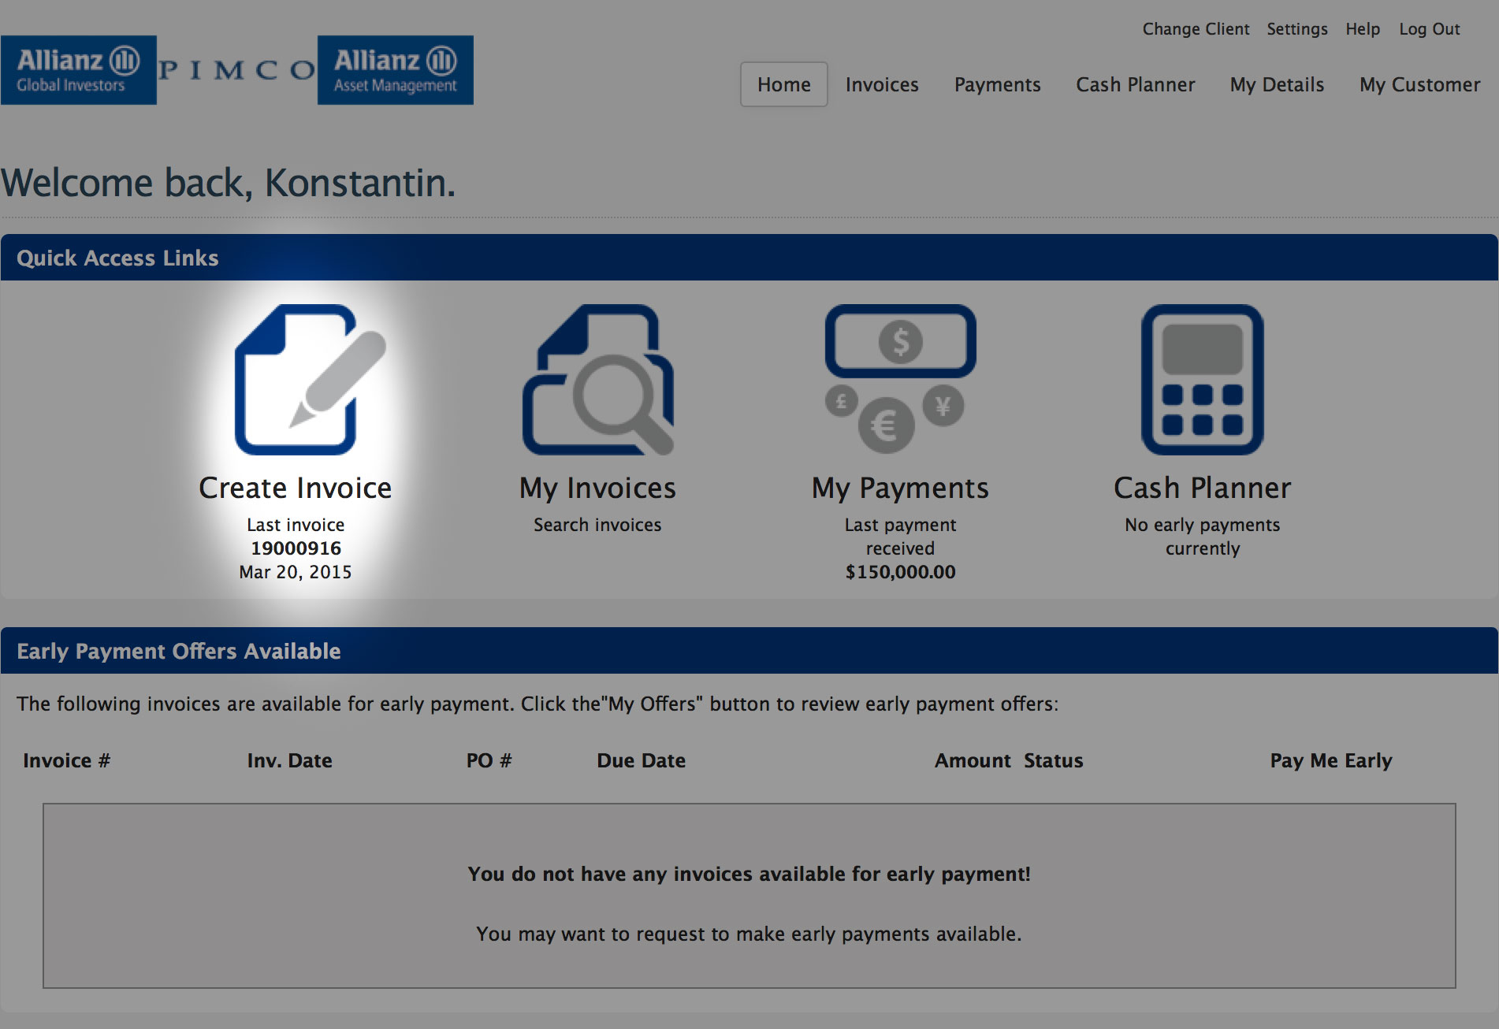Open the Payments section
This screenshot has width=1499, height=1029.
(997, 84)
